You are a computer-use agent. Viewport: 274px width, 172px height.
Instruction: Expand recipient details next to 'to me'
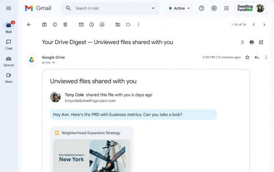[x=53, y=62]
